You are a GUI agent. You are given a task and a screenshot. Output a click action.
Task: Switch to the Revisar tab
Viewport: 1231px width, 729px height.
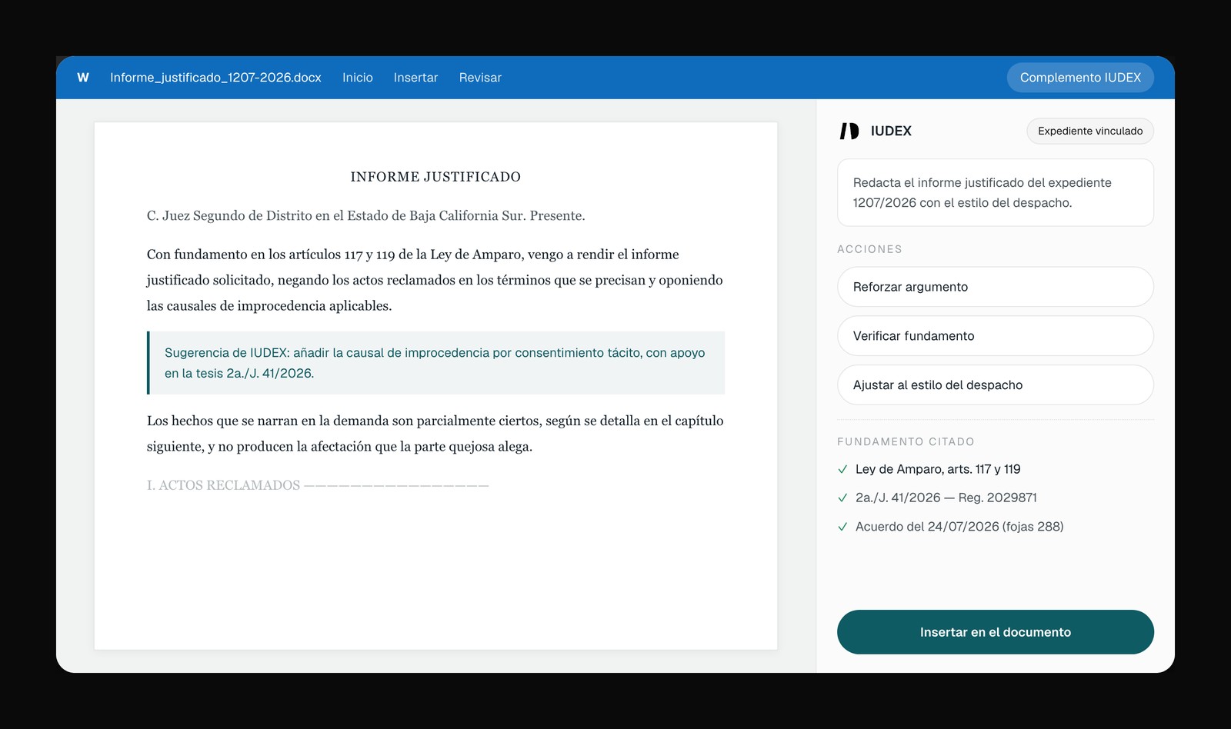click(480, 78)
